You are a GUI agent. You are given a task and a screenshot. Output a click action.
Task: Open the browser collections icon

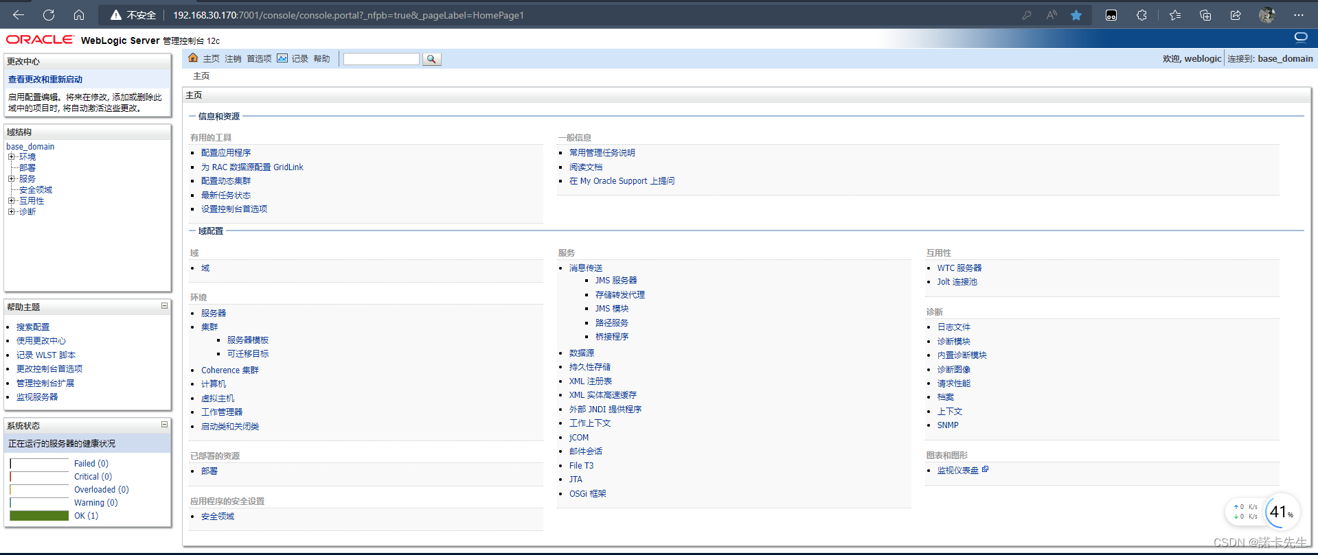[x=1205, y=14]
